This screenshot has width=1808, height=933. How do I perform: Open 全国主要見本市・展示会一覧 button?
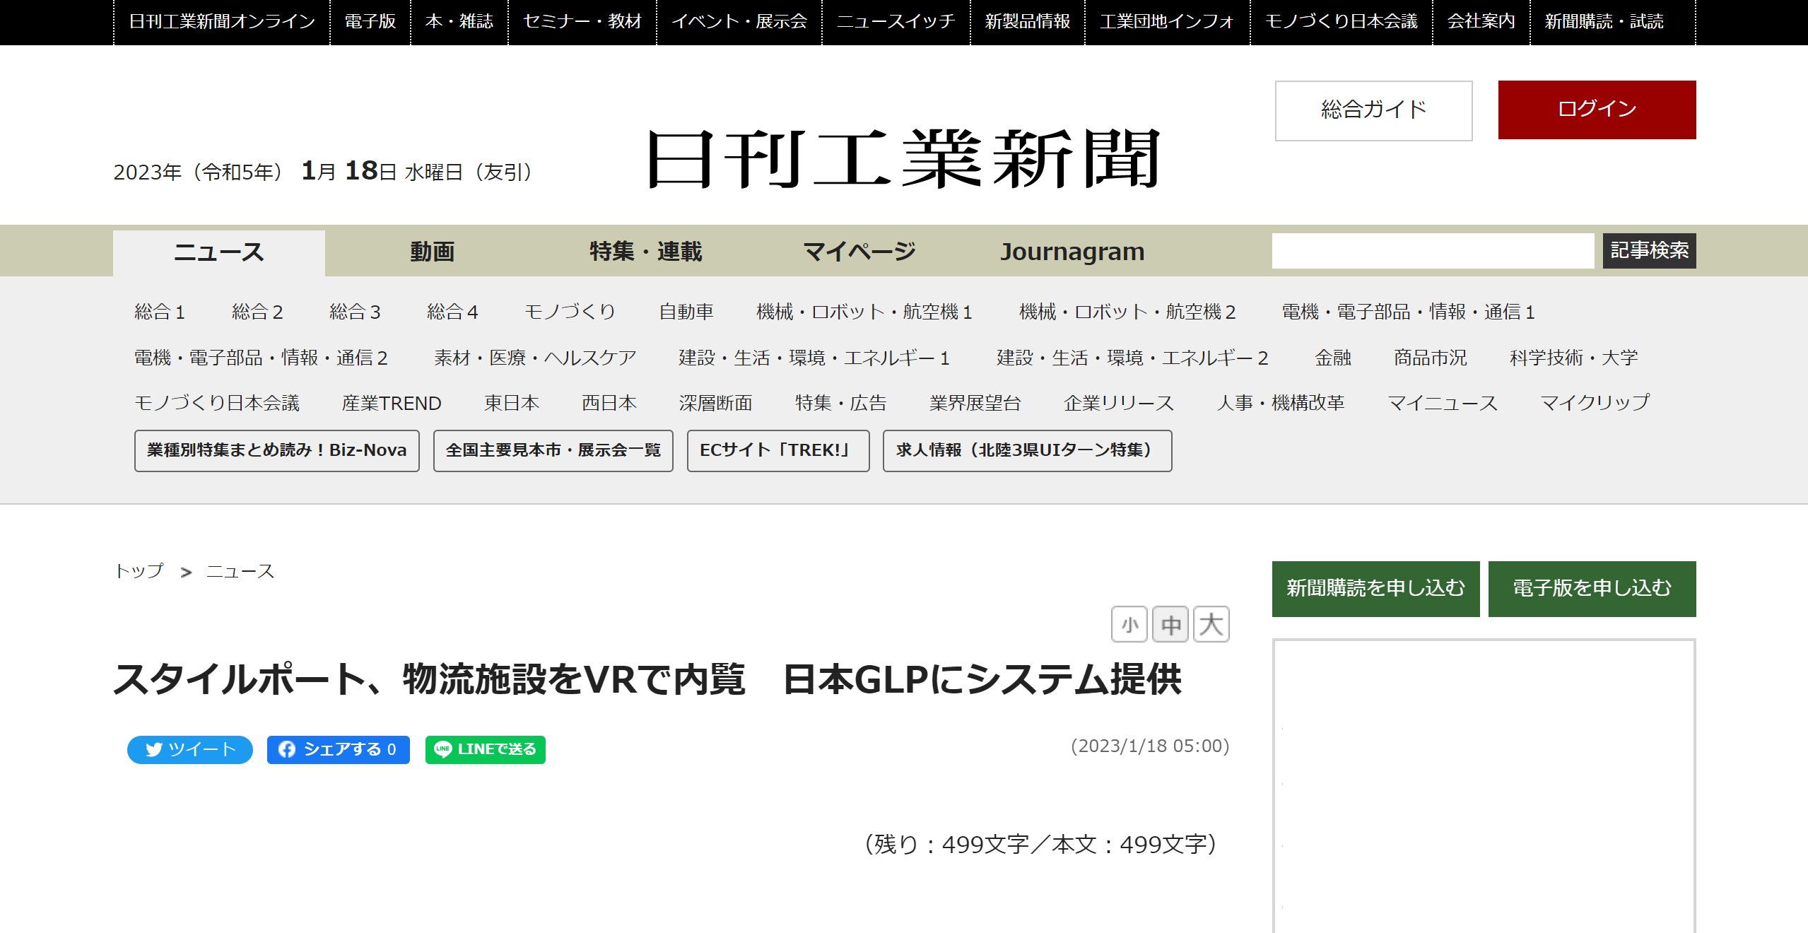553,450
